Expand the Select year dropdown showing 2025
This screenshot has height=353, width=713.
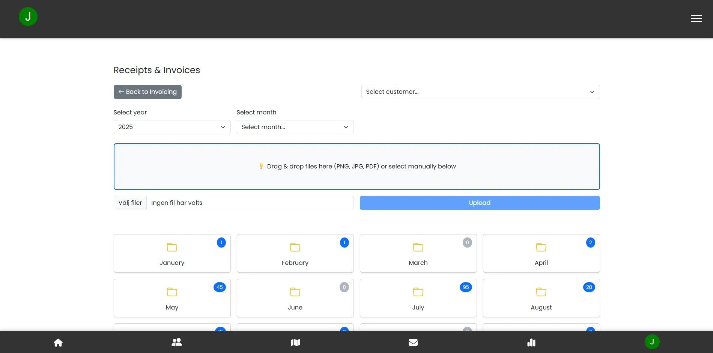(171, 127)
